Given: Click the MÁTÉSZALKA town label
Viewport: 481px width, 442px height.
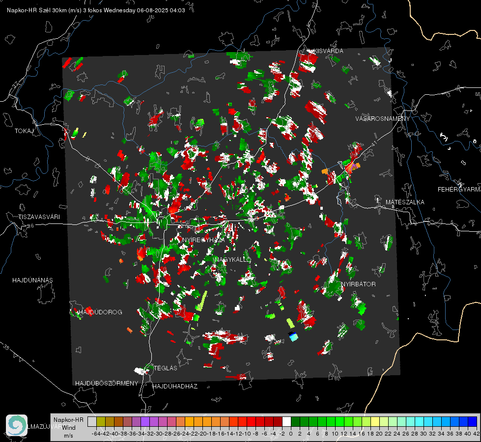Looking at the screenshot, I should pos(405,202).
